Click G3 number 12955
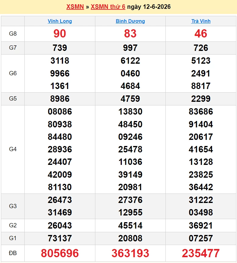Screen dimensions: 237x263 130,212
